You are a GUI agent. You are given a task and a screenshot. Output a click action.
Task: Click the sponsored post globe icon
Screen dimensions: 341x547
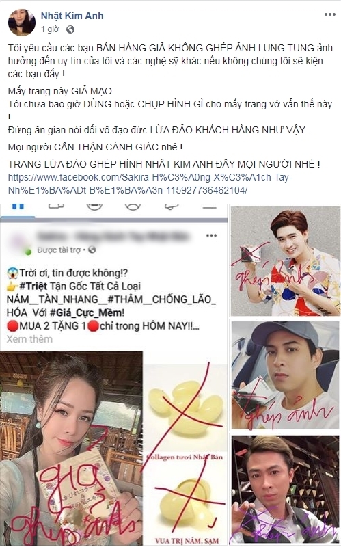click(92, 250)
